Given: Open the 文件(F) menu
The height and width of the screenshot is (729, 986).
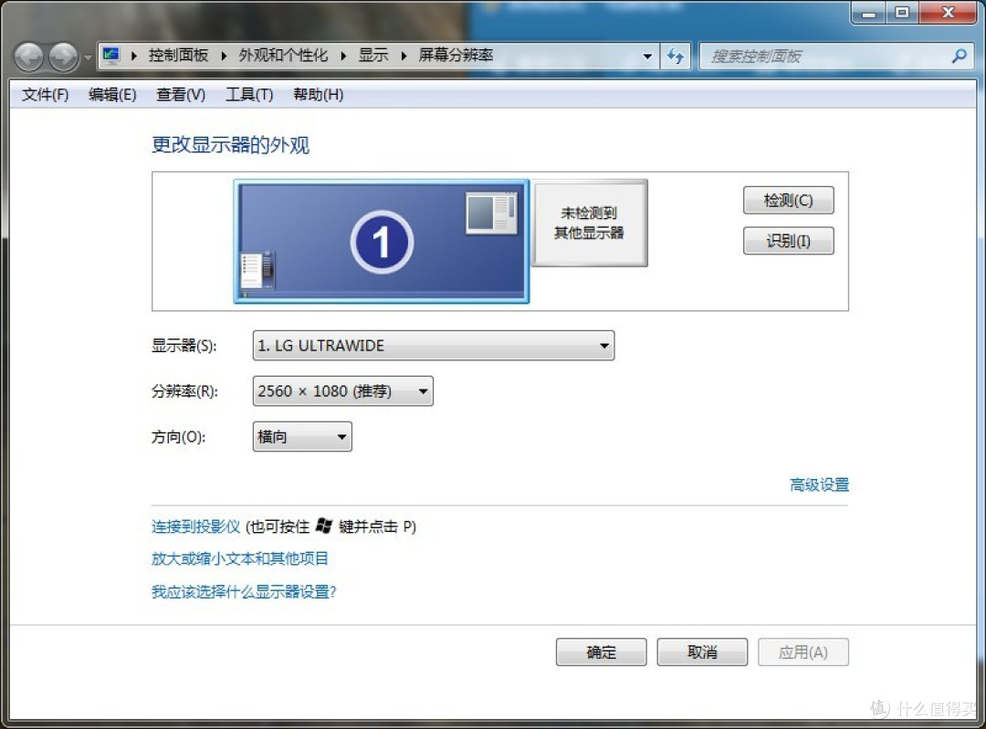Looking at the screenshot, I should point(45,94).
